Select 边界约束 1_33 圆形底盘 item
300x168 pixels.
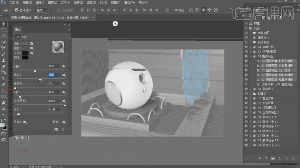[x=277, y=84]
